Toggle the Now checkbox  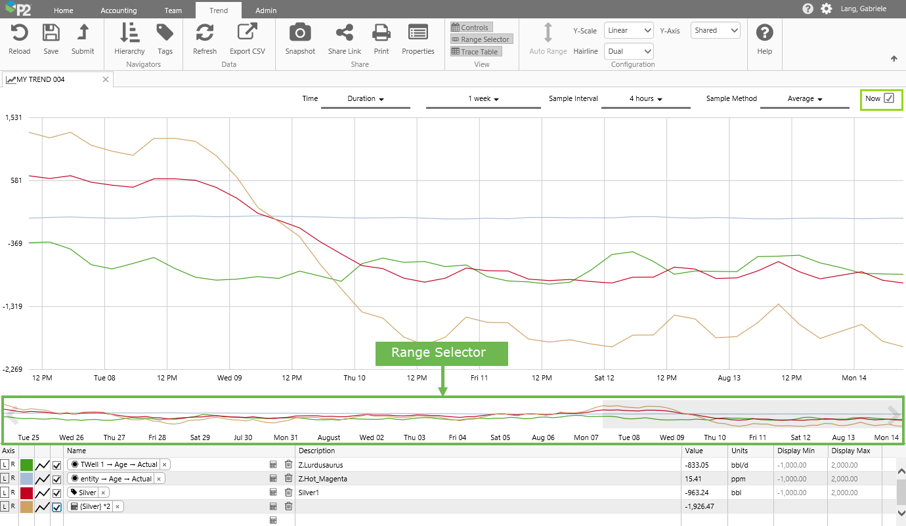pyautogui.click(x=889, y=98)
